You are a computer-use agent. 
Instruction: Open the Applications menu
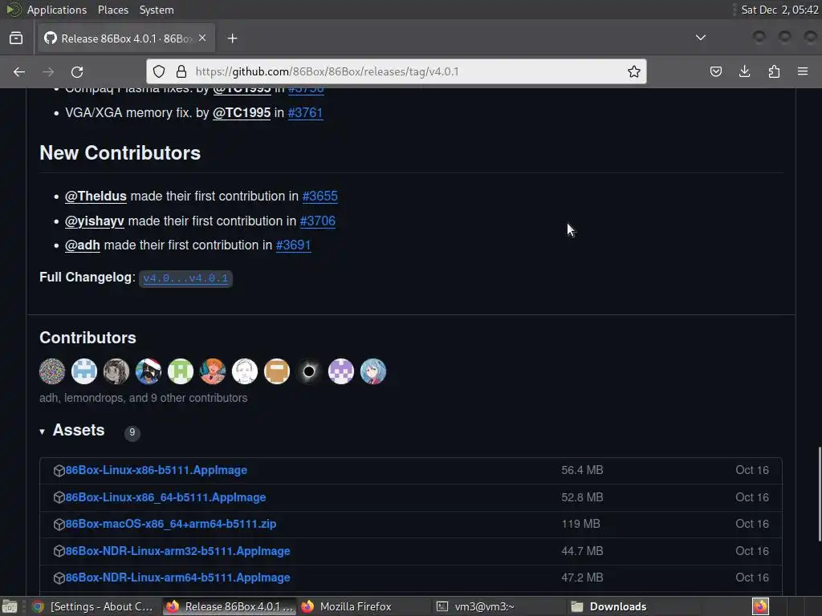pyautogui.click(x=57, y=10)
